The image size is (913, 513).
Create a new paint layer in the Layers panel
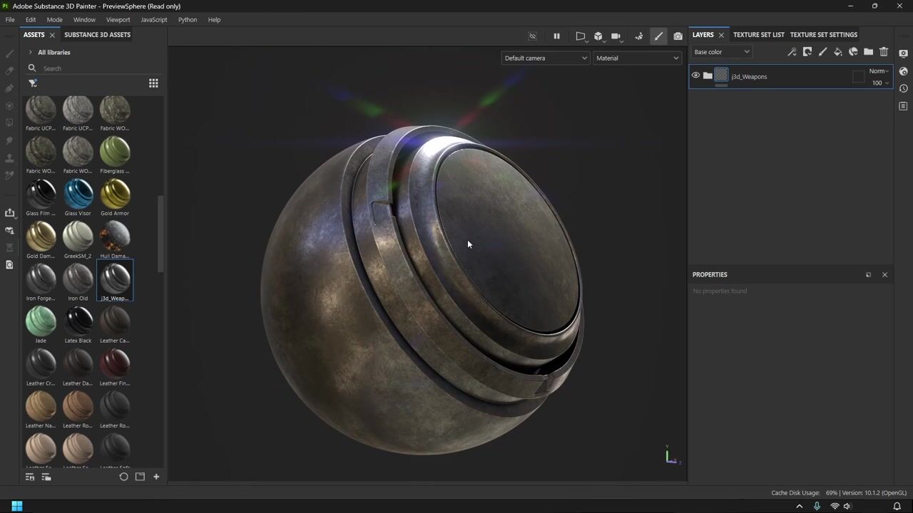click(822, 51)
